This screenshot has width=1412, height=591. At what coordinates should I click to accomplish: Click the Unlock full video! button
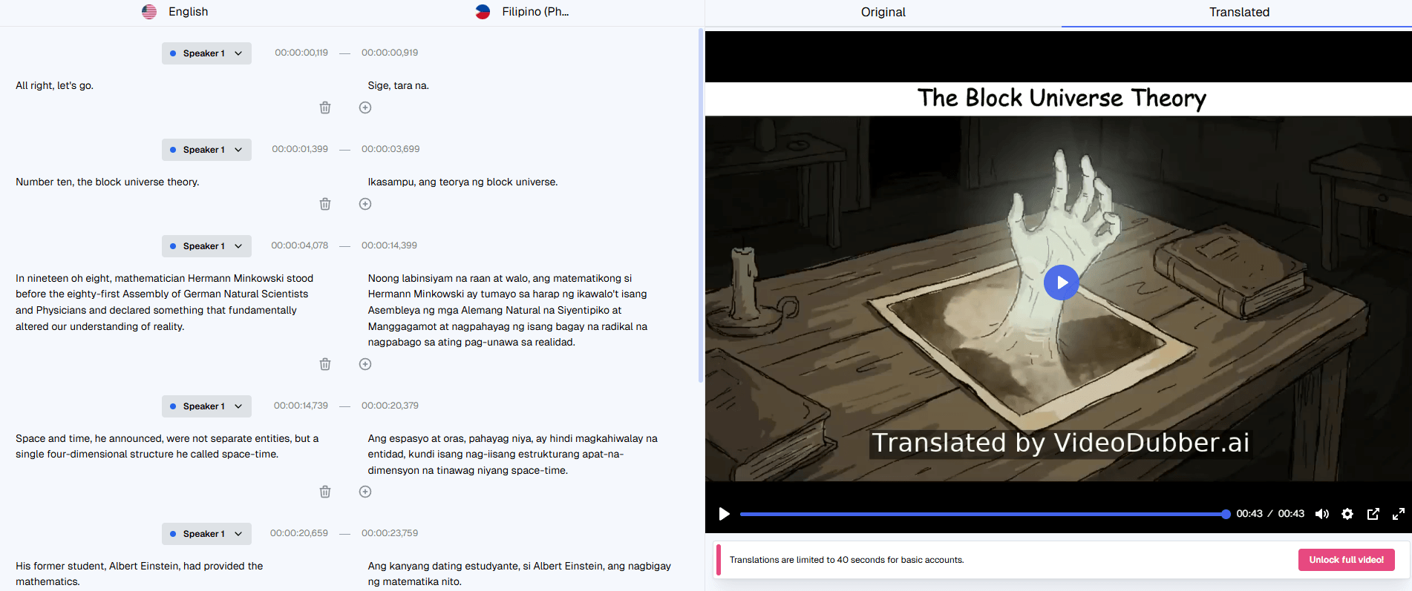point(1346,560)
